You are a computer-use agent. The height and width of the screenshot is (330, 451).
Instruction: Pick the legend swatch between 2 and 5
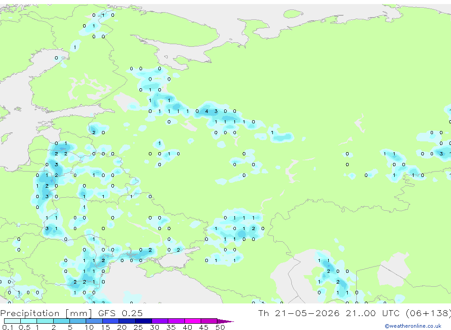61,321
